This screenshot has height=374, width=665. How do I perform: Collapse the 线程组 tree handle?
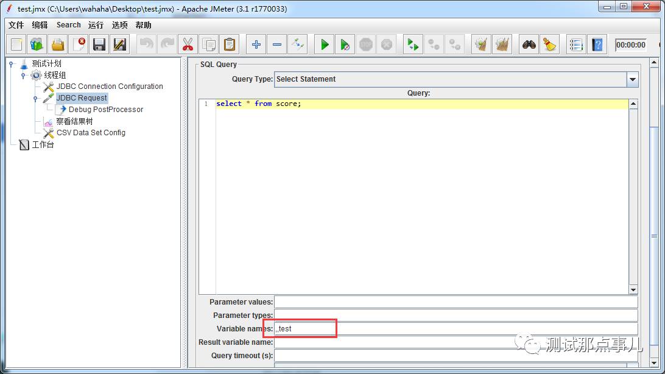tap(24, 76)
